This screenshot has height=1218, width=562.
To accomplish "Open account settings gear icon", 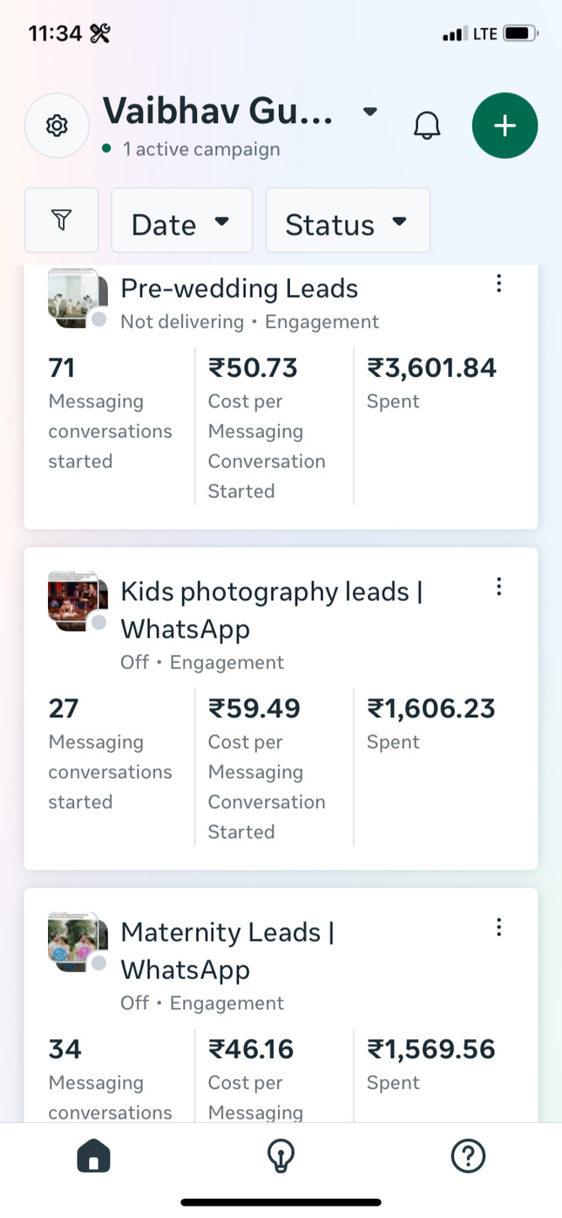I will tap(57, 126).
